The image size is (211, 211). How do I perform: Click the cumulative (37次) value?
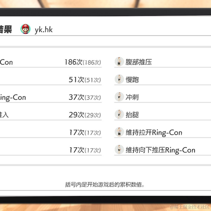coord(93,98)
